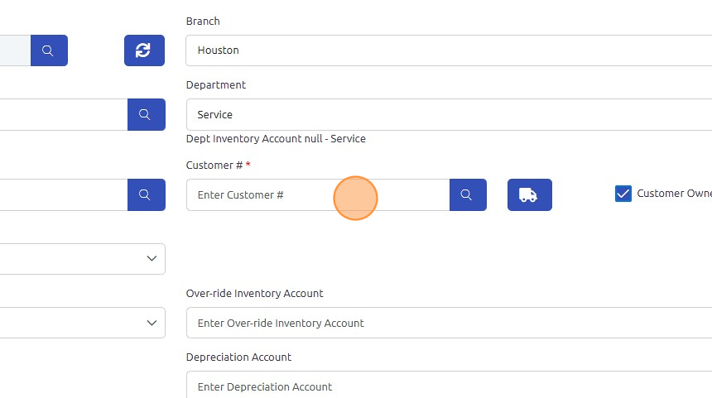This screenshot has width=712, height=398.
Task: Click the delivery truck icon button
Action: [x=529, y=194]
